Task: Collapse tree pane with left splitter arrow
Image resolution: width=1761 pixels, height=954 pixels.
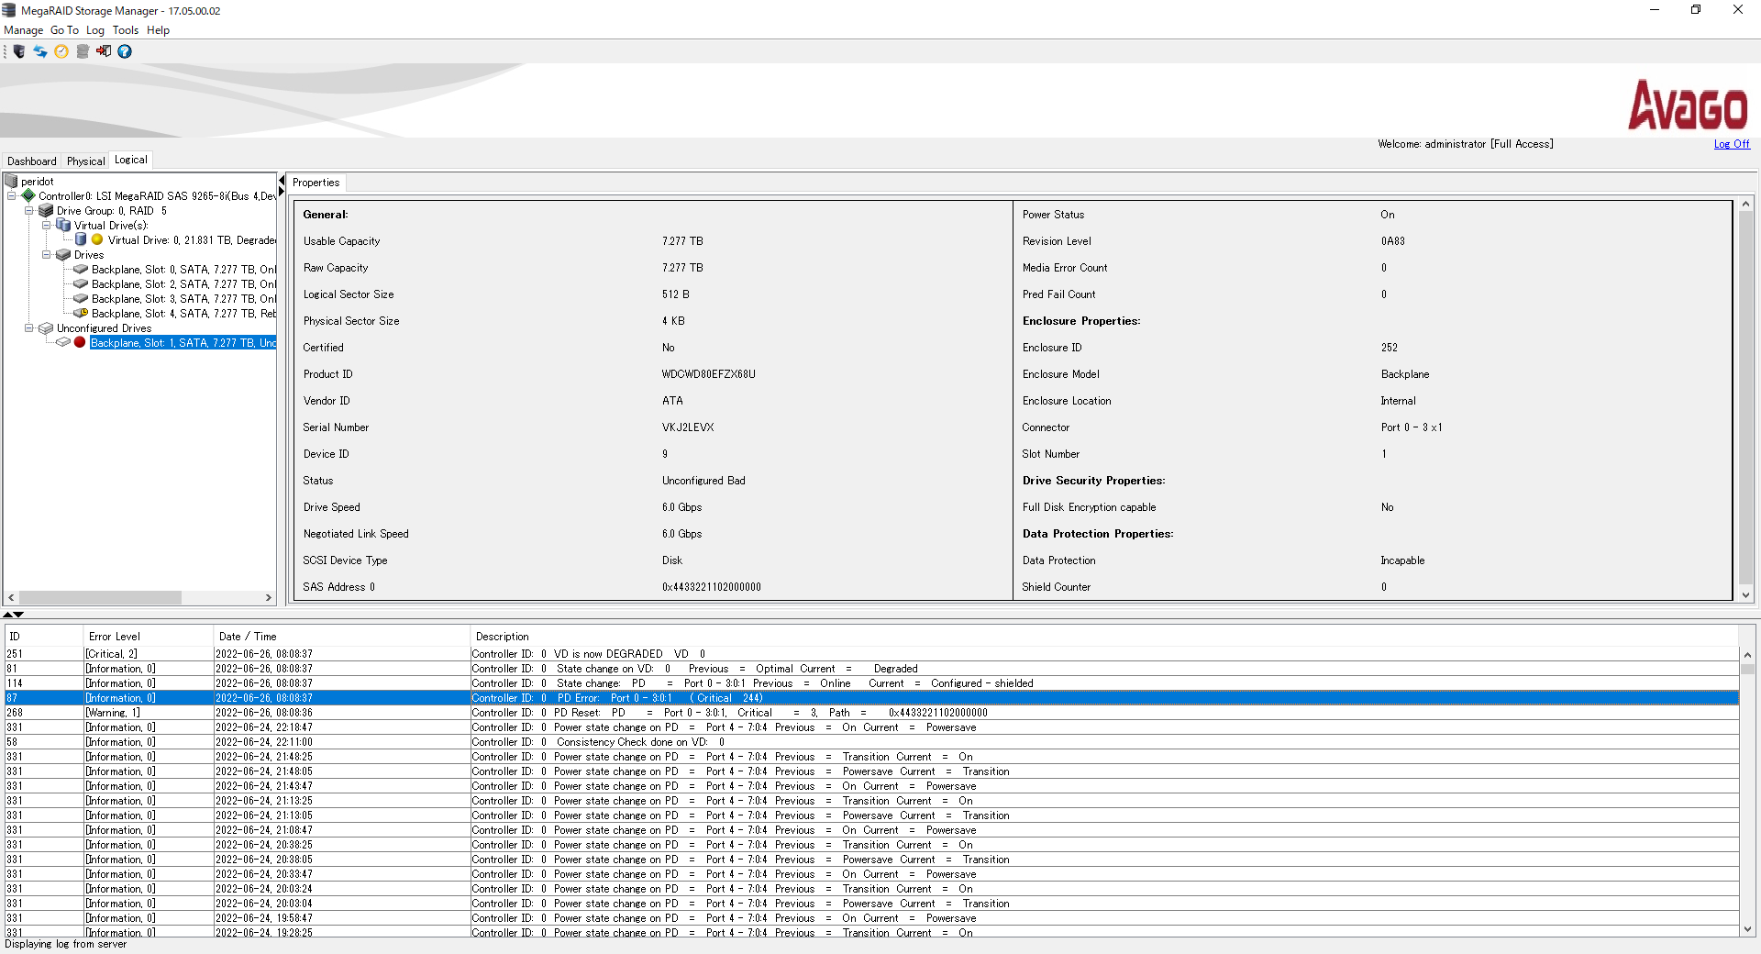Action: [282, 180]
